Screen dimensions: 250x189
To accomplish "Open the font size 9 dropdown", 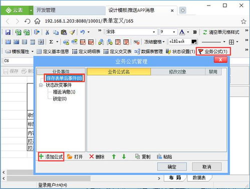I will point(174,32).
